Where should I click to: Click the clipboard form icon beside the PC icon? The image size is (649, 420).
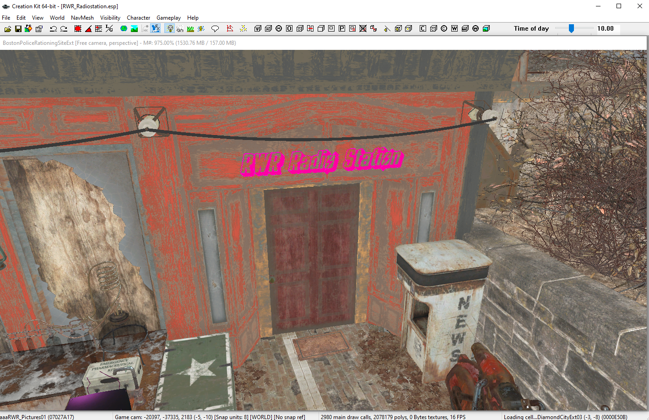pos(39,29)
